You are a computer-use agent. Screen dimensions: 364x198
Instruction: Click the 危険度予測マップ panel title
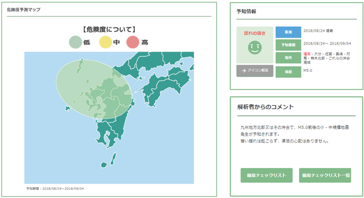pos(24,10)
